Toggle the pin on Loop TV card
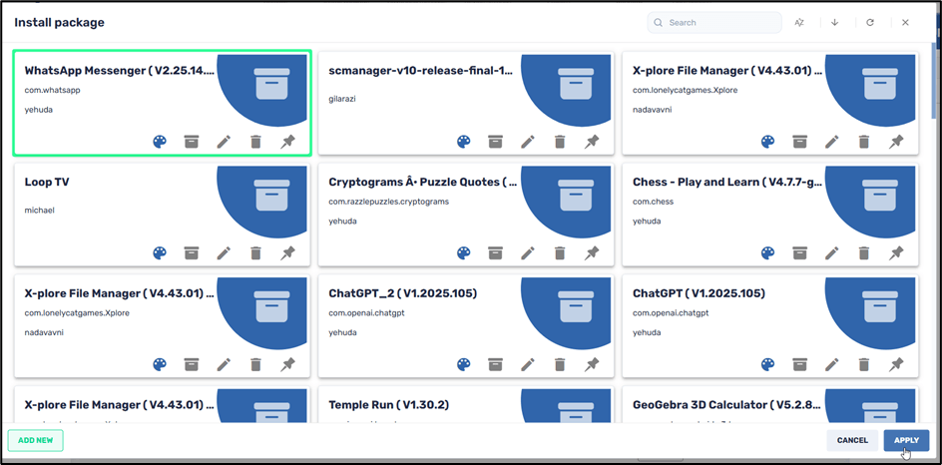The image size is (942, 465). pos(287,253)
